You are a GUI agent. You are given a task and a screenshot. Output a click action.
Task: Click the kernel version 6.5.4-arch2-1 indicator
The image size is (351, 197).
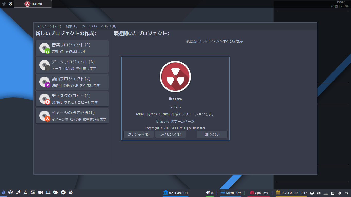tap(176, 193)
